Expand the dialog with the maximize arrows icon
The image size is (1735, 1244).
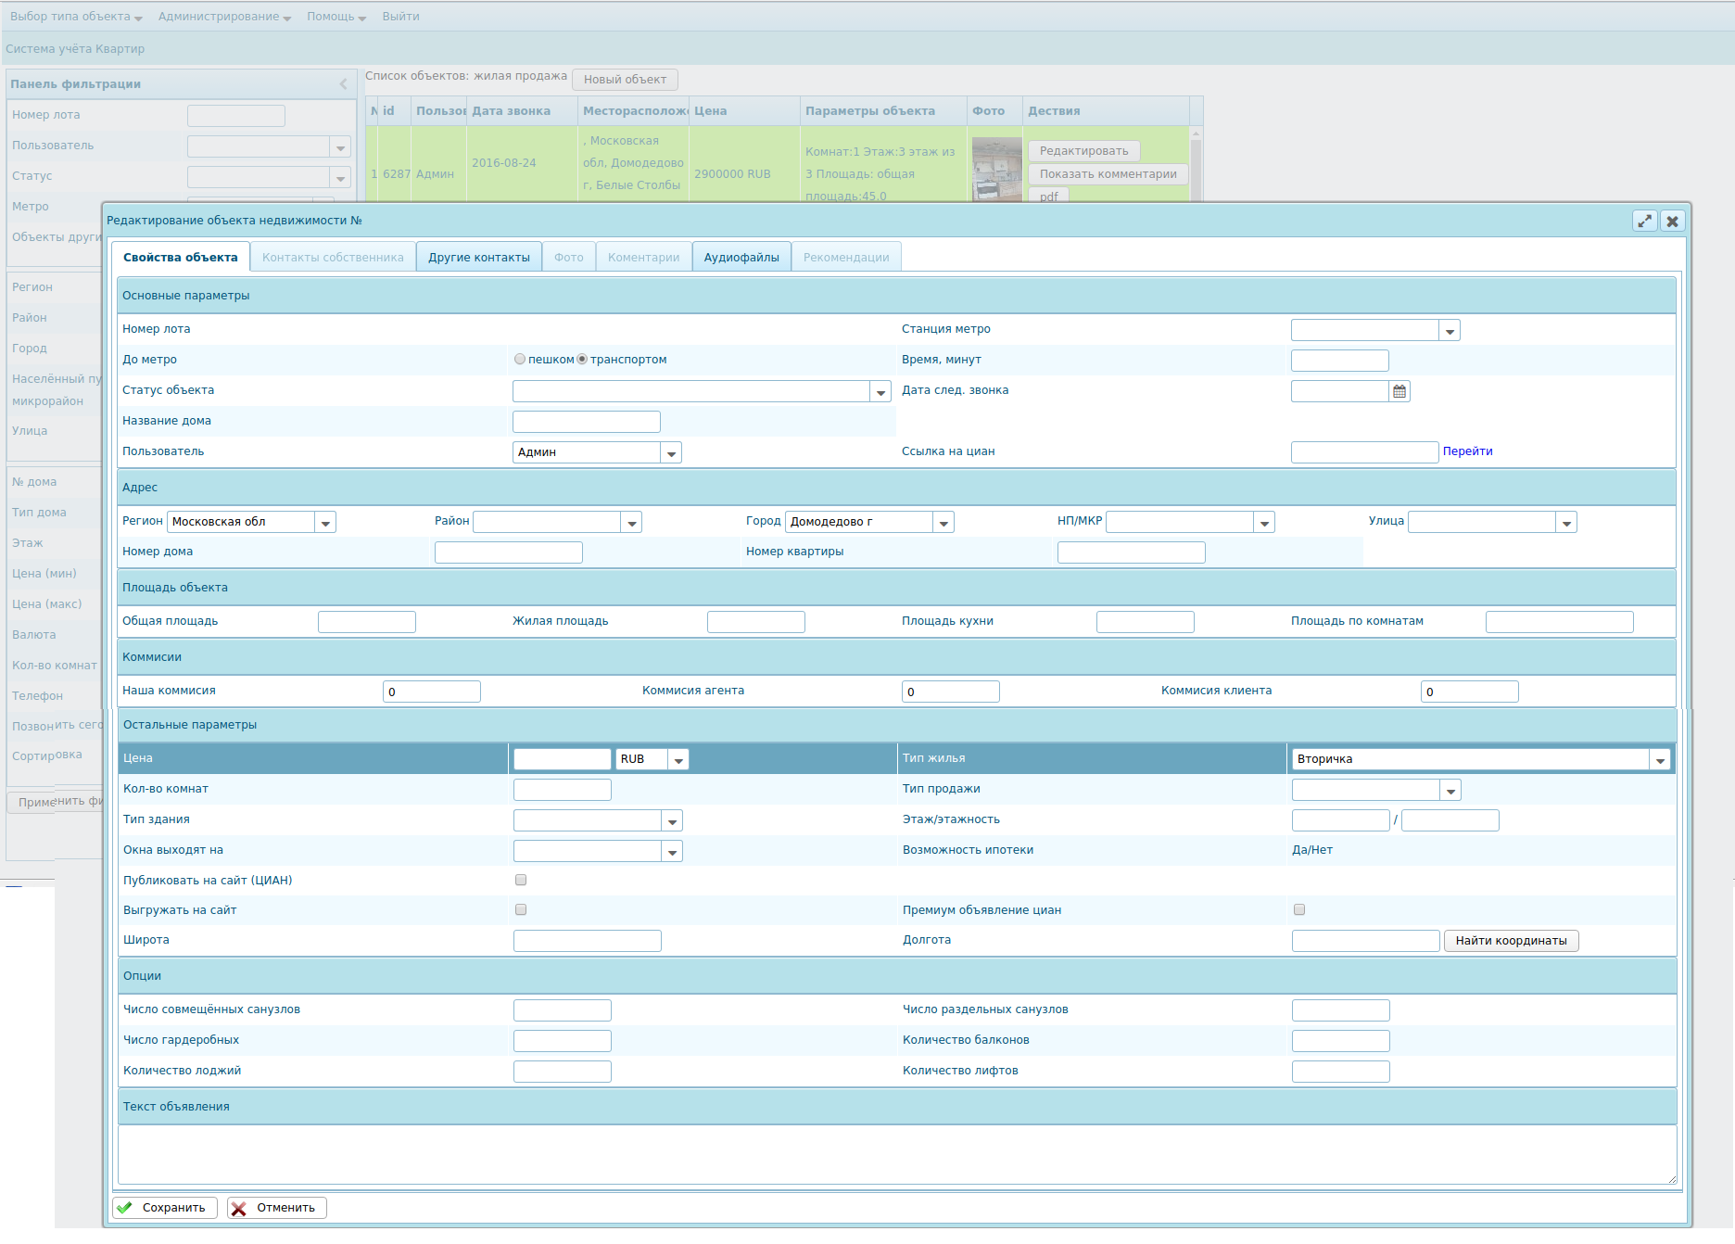coord(1644,222)
